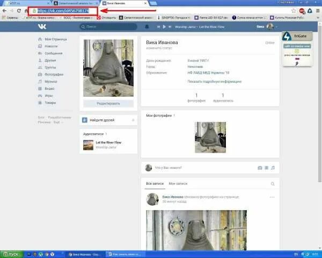
Task: Switch to Все записи tab
Action: 155,183
